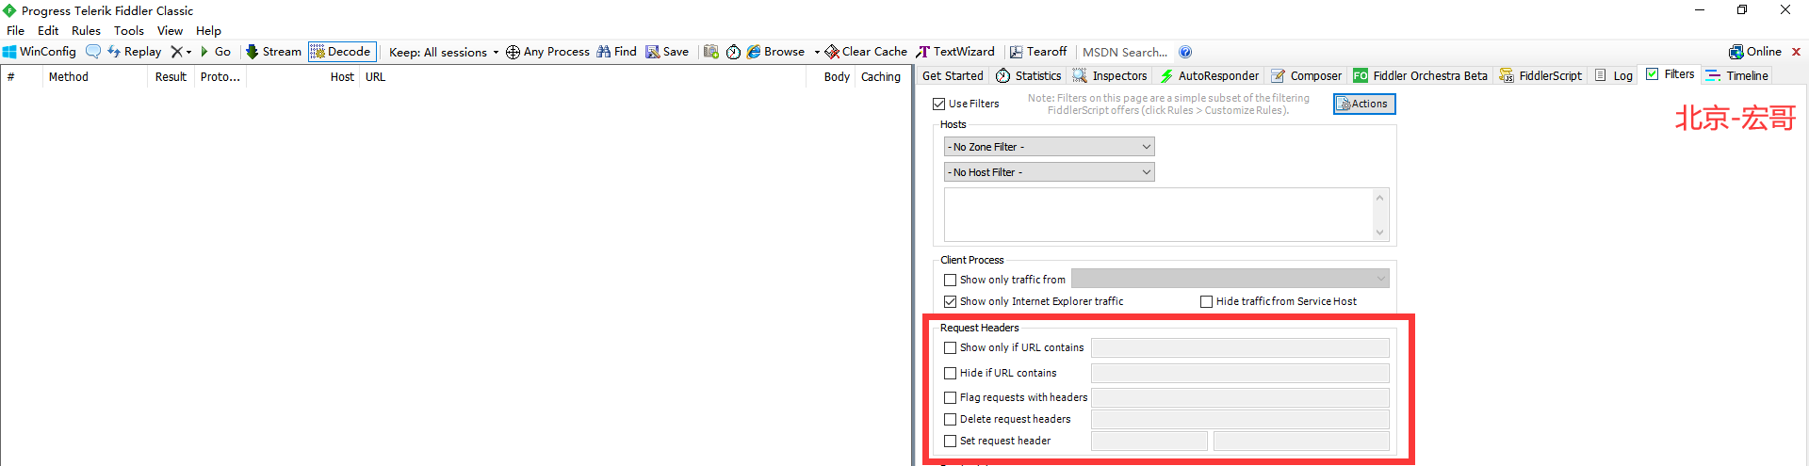The image size is (1809, 466).
Task: Open the Remove sessions dropdown arrow
Action: click(188, 52)
